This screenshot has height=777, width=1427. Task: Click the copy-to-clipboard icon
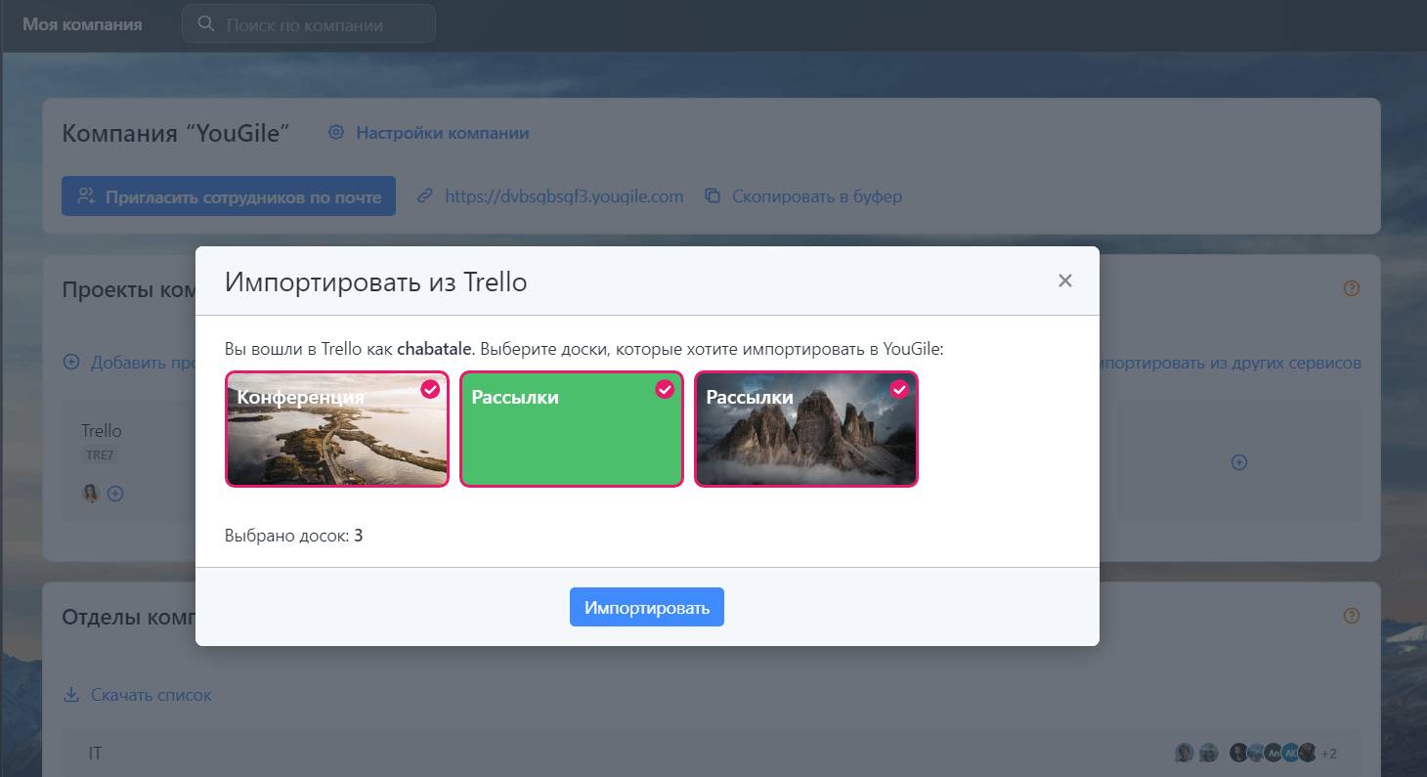click(713, 196)
